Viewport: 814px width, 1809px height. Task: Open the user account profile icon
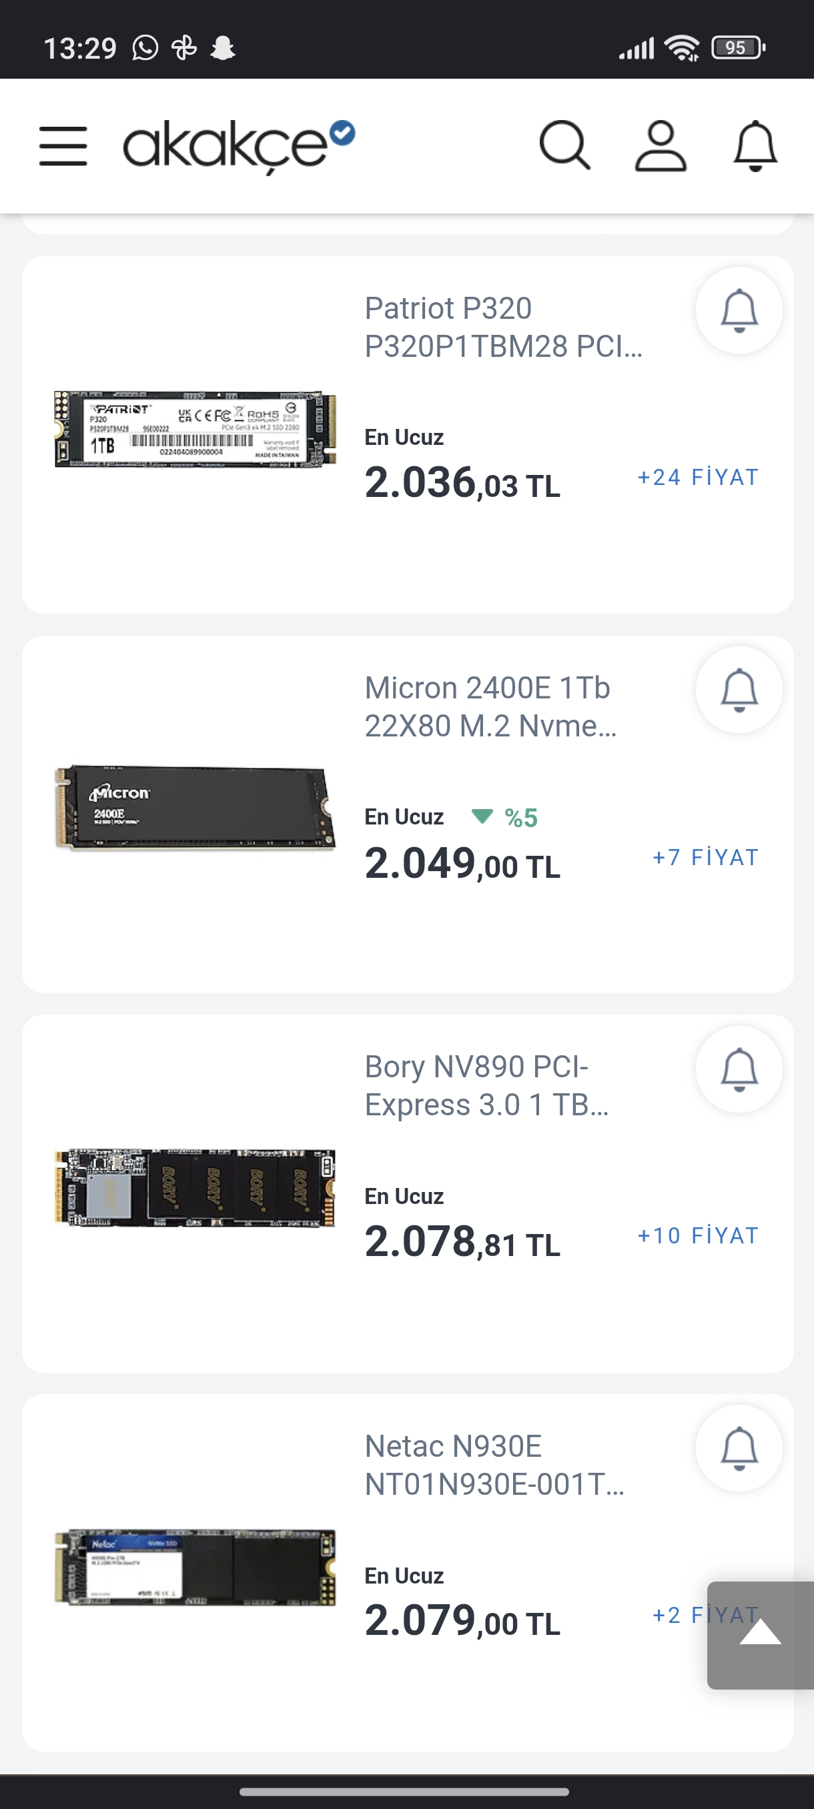point(660,145)
